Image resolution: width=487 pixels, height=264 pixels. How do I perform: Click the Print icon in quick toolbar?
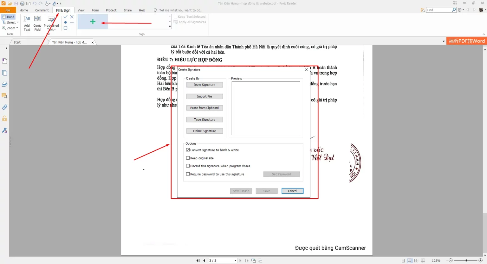point(22,3)
